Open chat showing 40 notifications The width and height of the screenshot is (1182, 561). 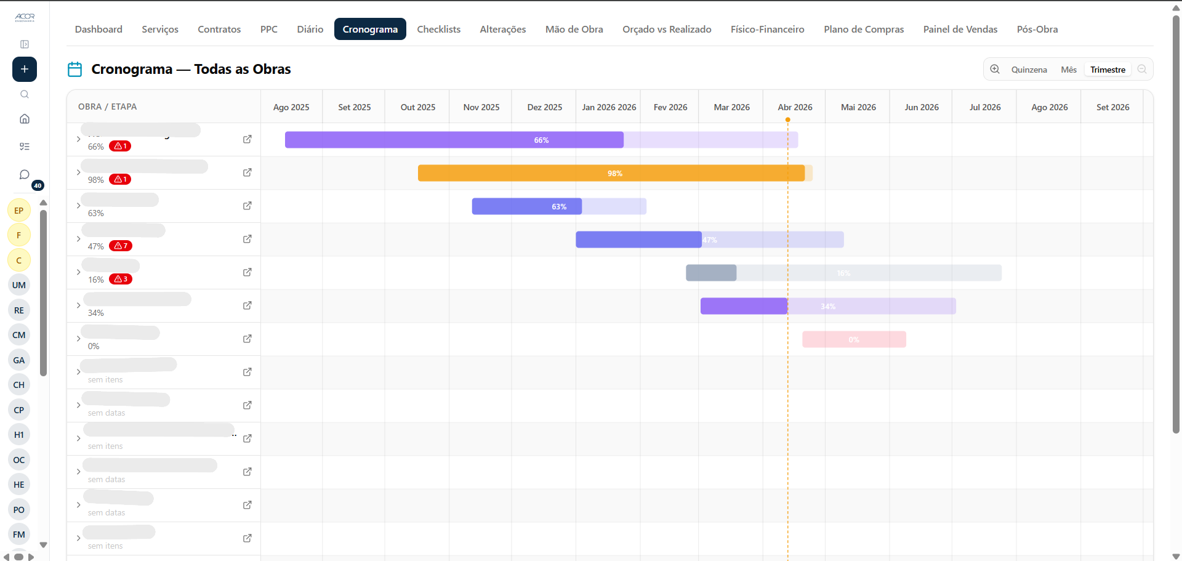[24, 174]
